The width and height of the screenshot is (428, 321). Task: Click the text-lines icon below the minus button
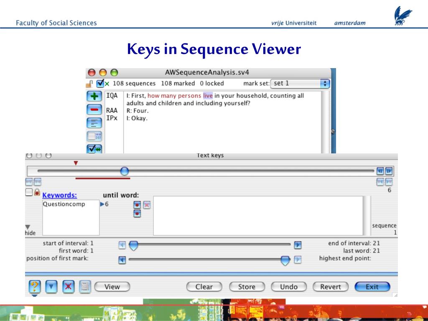(94, 123)
